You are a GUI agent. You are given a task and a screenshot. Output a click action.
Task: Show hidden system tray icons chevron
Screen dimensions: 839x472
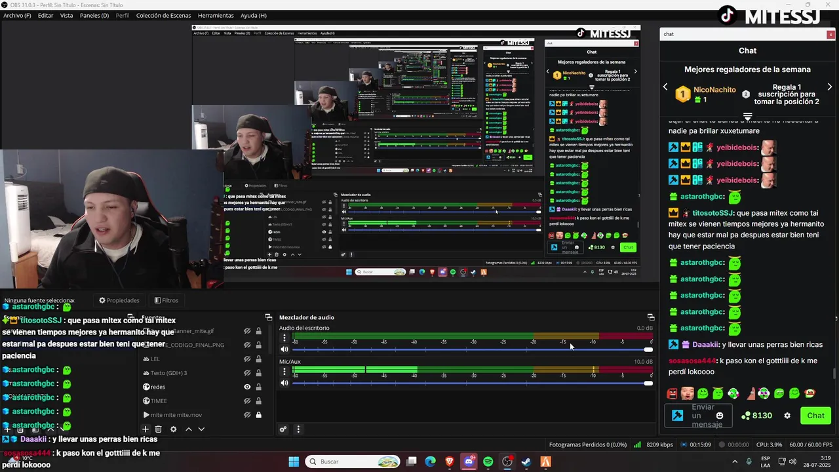[x=734, y=462]
